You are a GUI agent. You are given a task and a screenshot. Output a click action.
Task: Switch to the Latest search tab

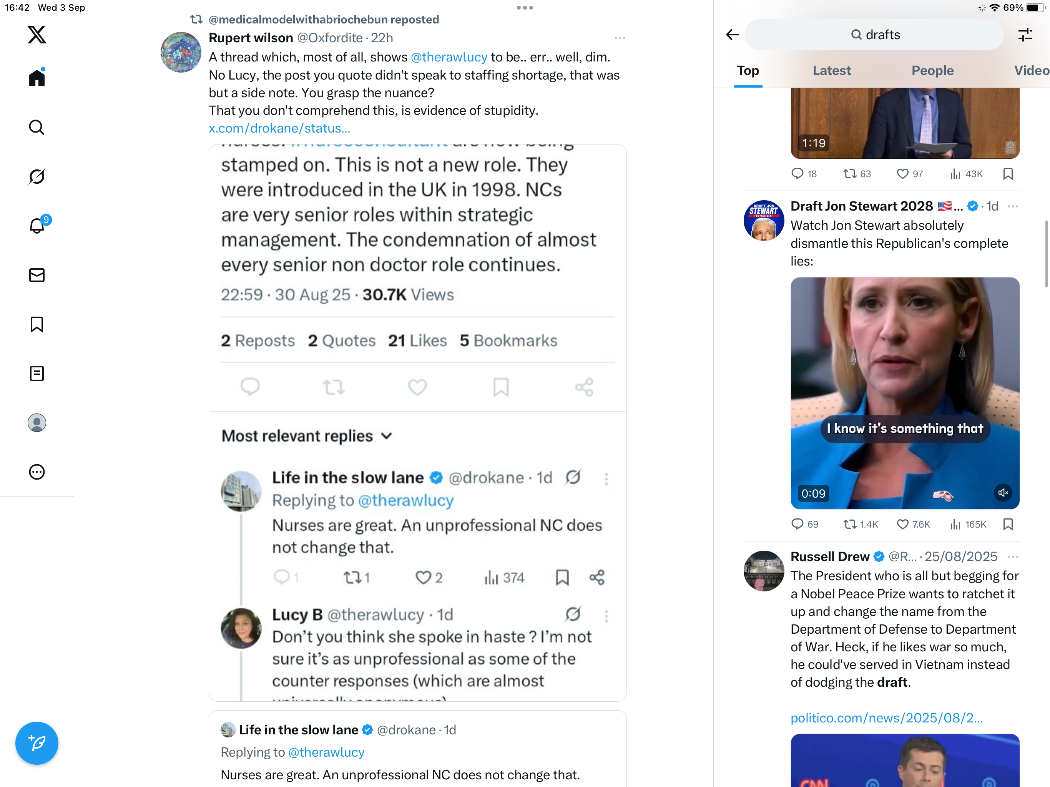pos(832,70)
